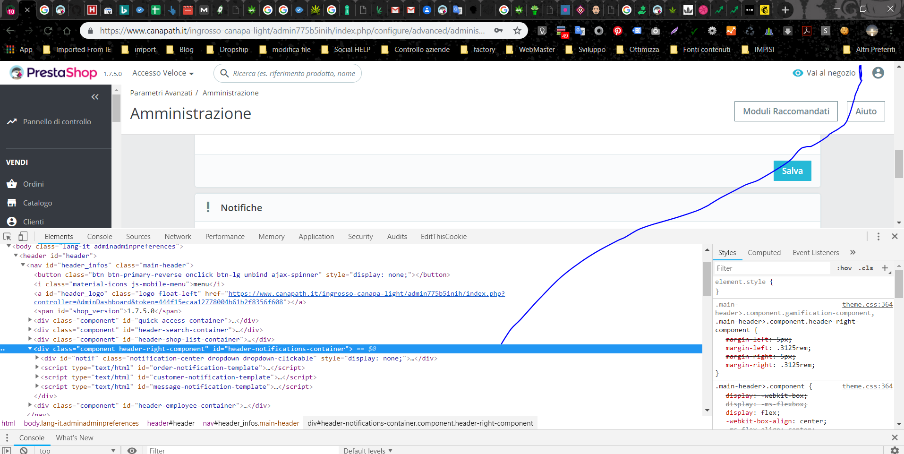Click the Pannello di controllo trend icon

tap(12, 121)
